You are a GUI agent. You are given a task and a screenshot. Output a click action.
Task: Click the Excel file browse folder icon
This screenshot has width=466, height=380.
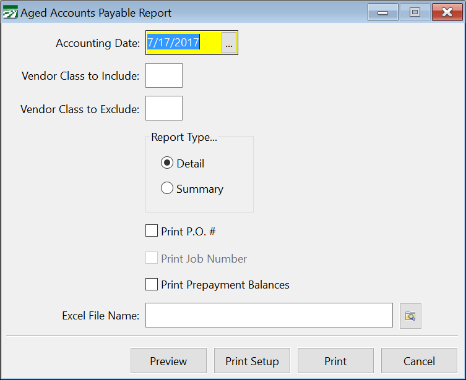coord(410,316)
